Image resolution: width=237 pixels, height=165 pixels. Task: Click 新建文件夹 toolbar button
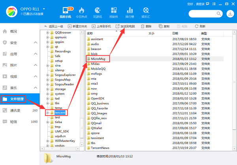click(x=77, y=26)
